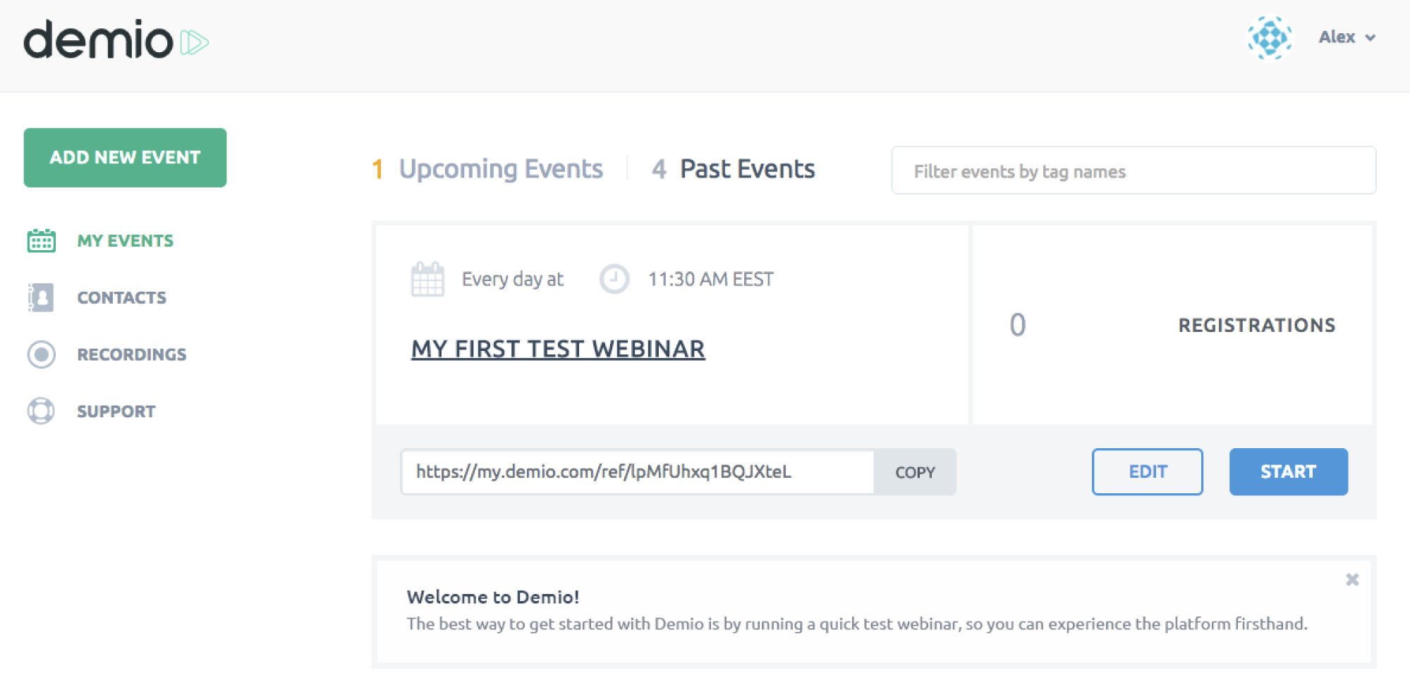The height and width of the screenshot is (699, 1410).
Task: Copy the webinar link
Action: pyautogui.click(x=915, y=472)
